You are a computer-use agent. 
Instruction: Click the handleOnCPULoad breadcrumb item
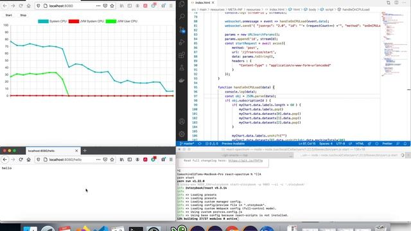pos(354,10)
